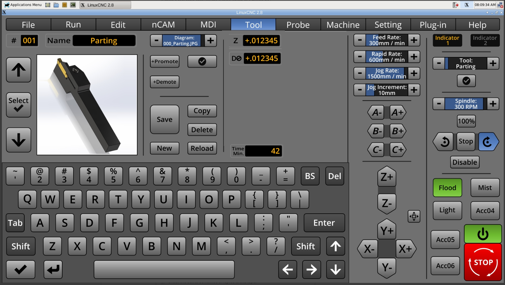505x285 pixels.
Task: Decrease the Feed Rate with minus
Action: click(x=360, y=40)
